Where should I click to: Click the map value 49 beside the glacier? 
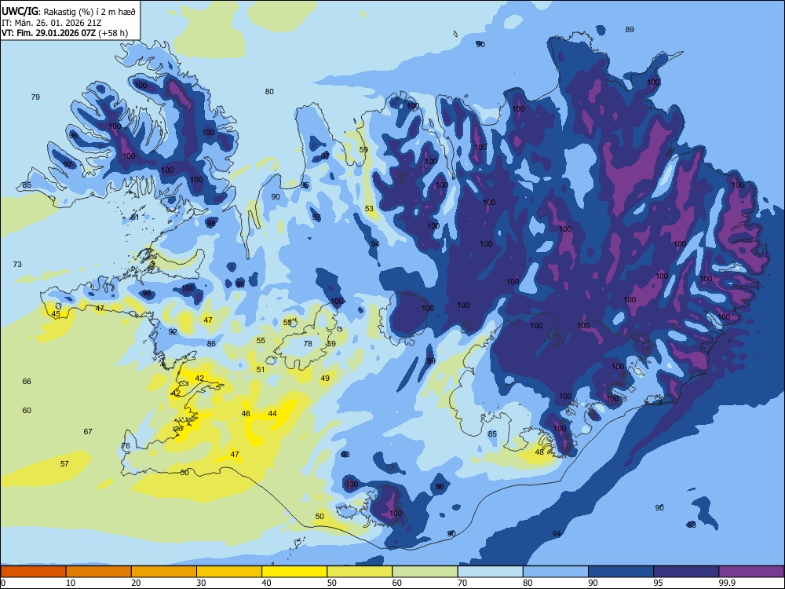pos(326,379)
